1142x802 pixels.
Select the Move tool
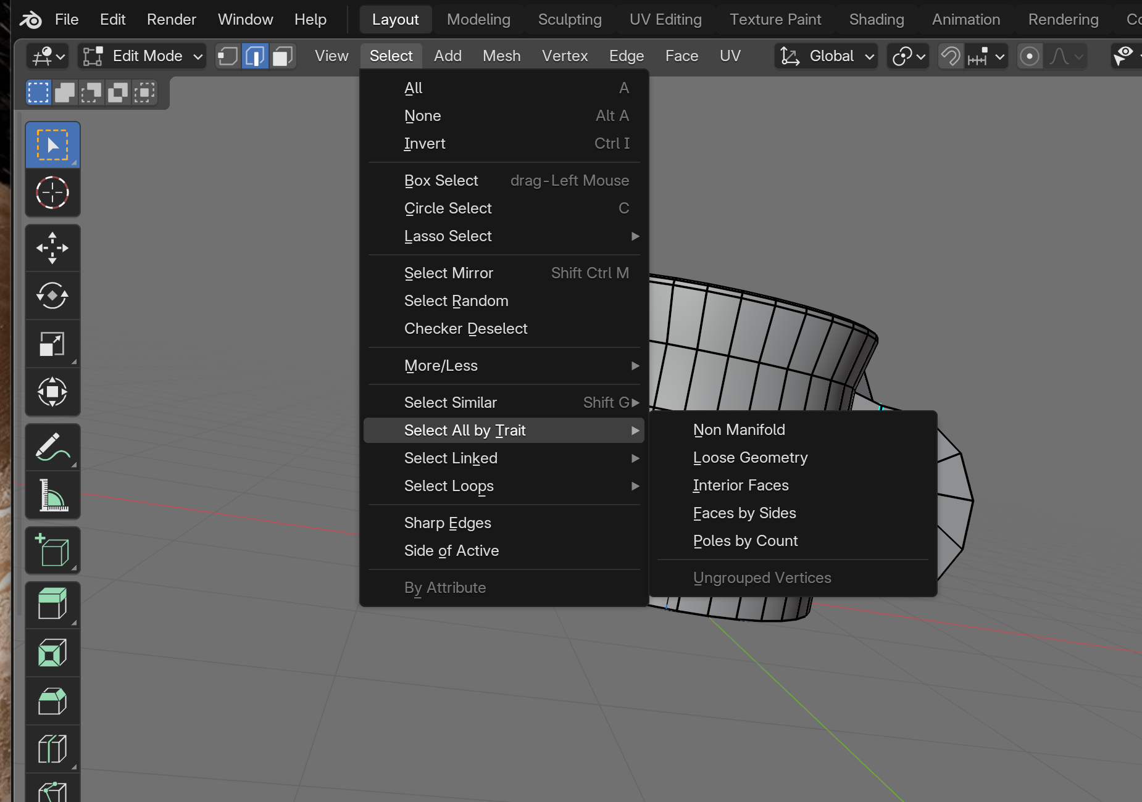click(52, 248)
